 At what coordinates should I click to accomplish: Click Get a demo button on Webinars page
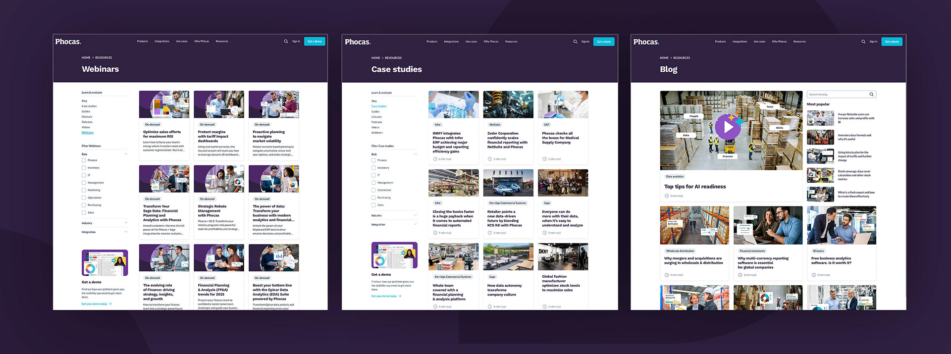(x=315, y=42)
